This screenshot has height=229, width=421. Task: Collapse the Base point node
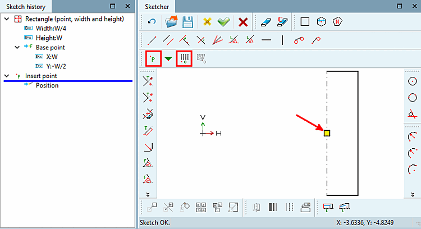(x=17, y=48)
